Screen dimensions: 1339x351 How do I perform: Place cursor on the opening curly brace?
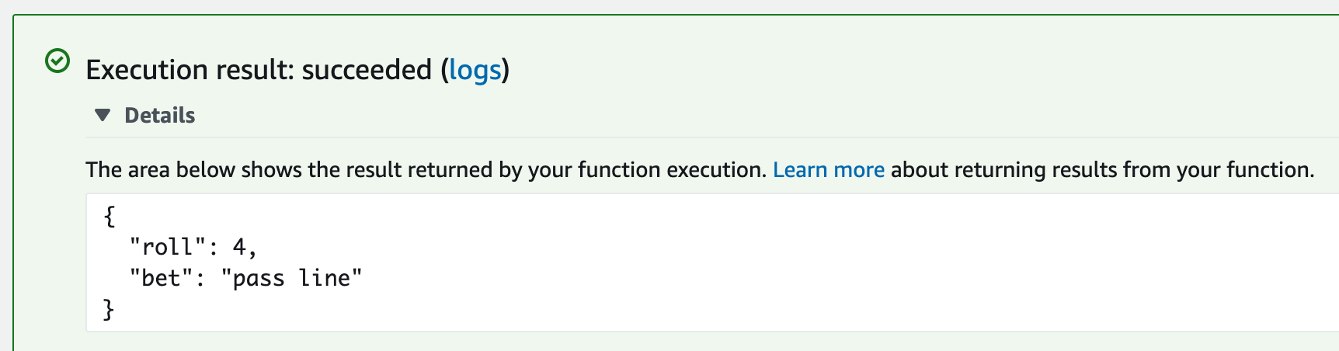[110, 216]
